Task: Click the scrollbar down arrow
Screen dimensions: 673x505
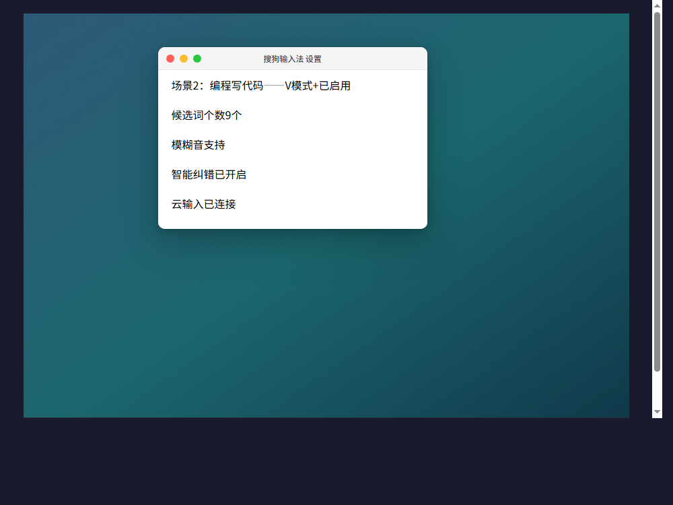Action: (x=657, y=412)
